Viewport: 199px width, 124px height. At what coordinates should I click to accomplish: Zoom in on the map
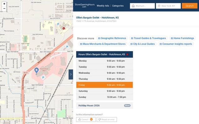coord(4,4)
